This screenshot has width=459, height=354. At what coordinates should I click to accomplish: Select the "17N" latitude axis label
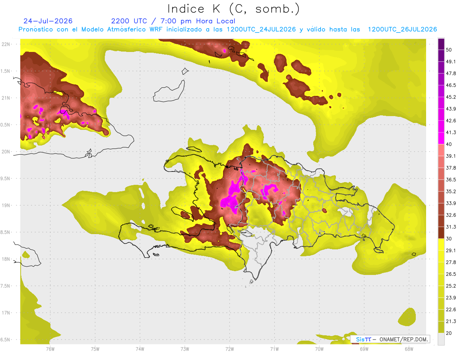tap(5, 313)
